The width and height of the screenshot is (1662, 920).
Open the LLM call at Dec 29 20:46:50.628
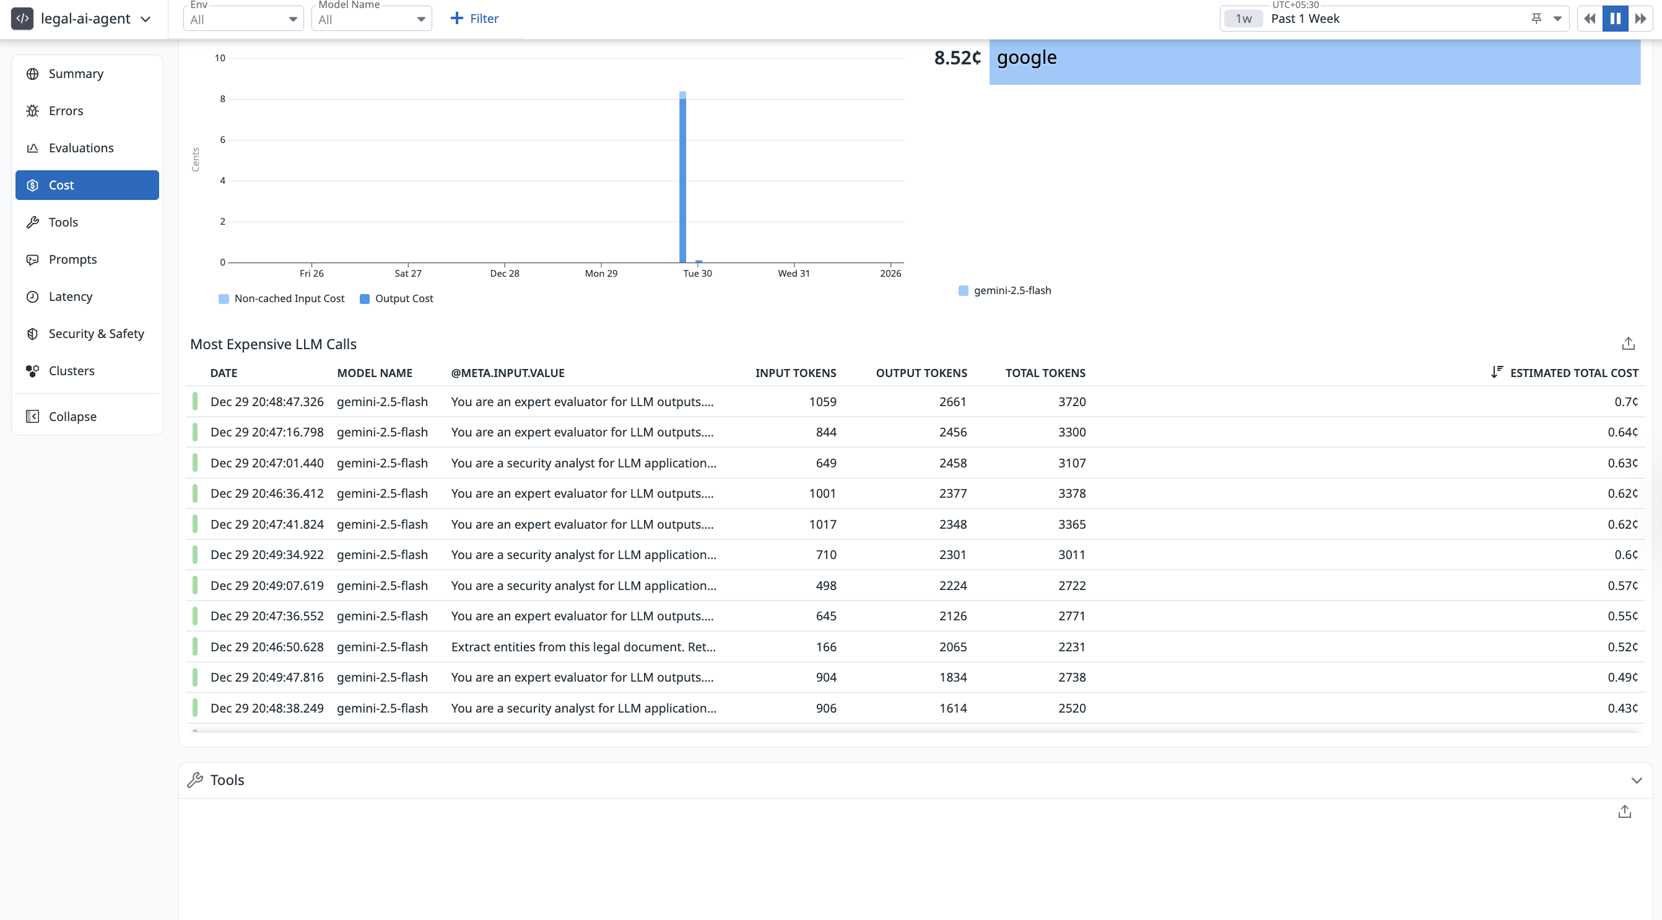(x=266, y=646)
